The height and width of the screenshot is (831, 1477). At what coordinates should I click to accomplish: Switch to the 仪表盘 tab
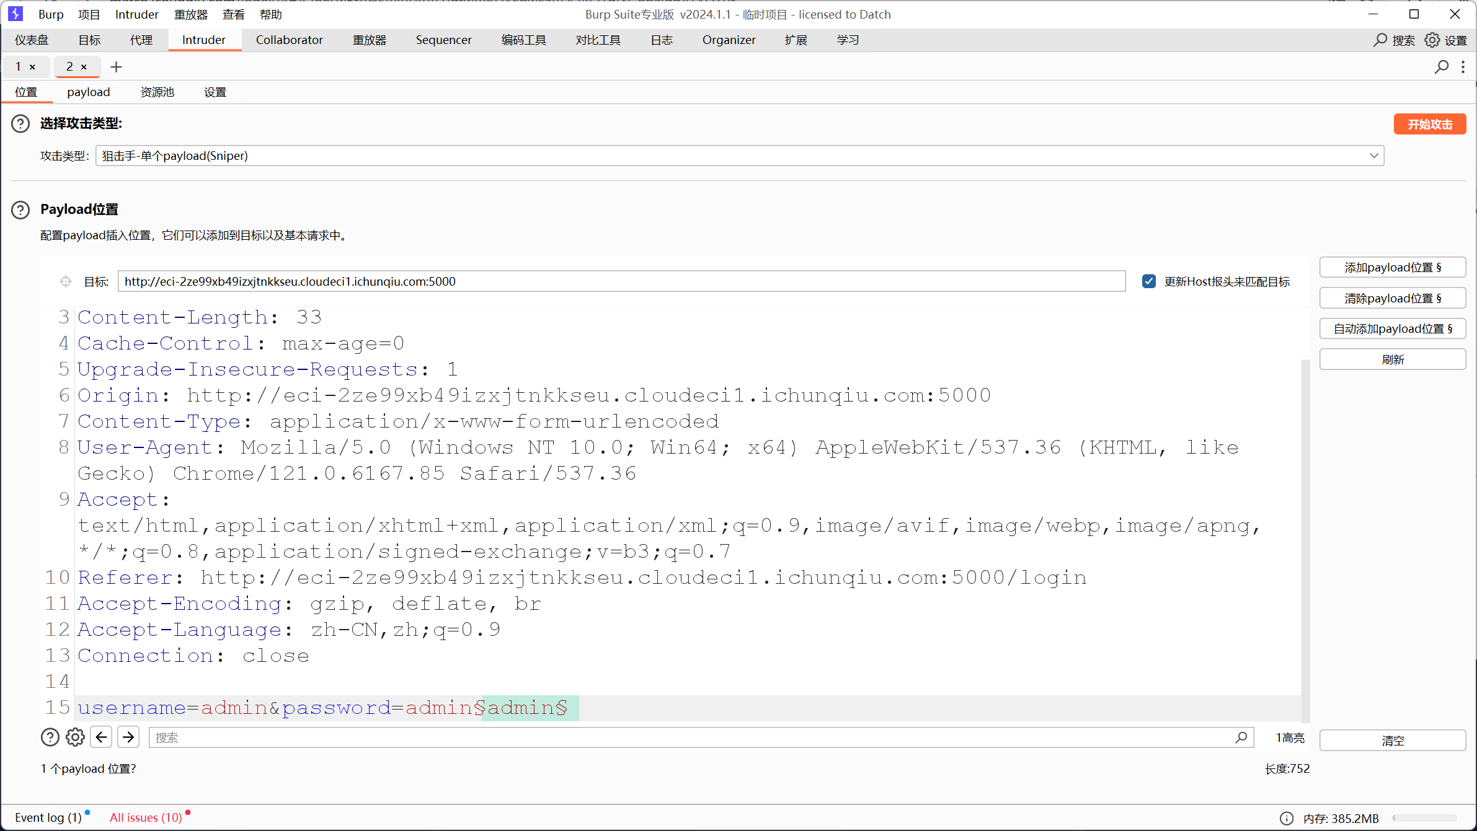point(32,40)
